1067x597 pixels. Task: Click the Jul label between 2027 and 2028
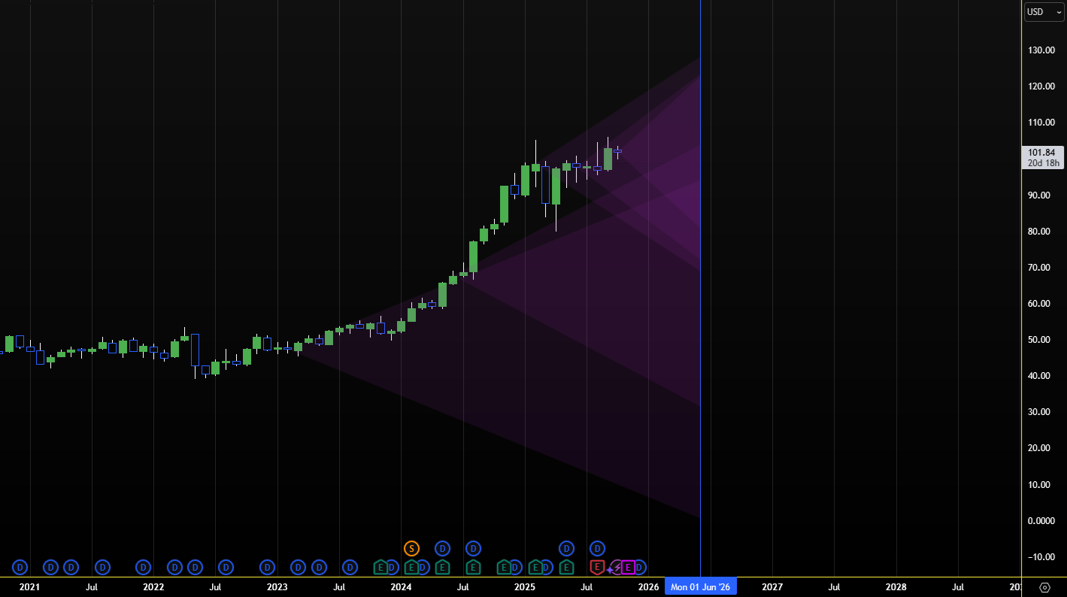[834, 587]
